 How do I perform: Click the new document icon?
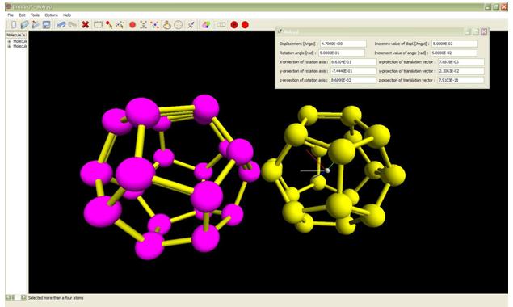(14, 24)
